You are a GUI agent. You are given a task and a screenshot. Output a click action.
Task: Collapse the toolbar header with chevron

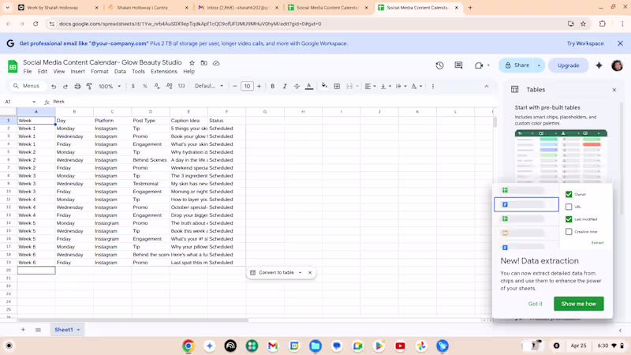pos(486,86)
